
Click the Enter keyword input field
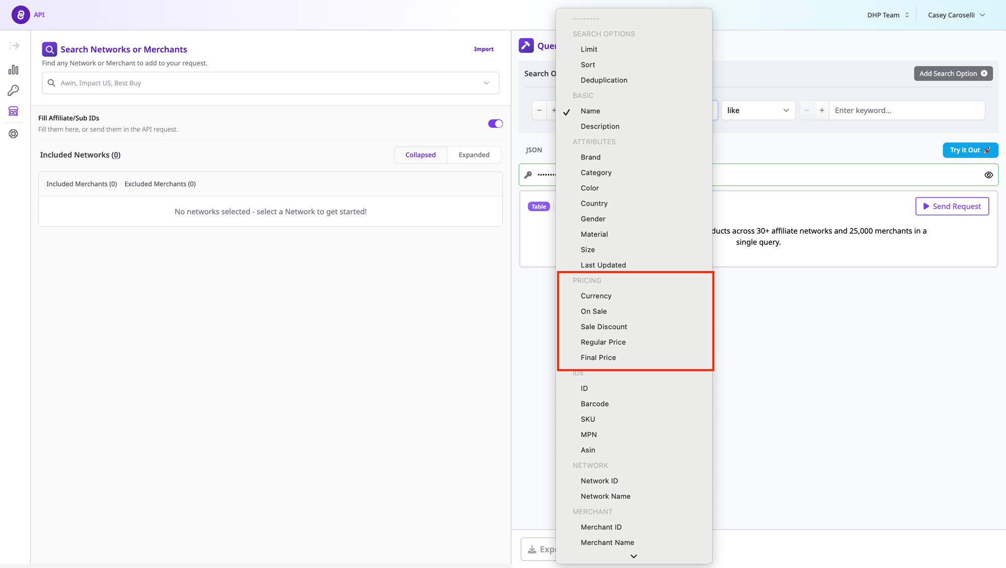click(x=905, y=111)
